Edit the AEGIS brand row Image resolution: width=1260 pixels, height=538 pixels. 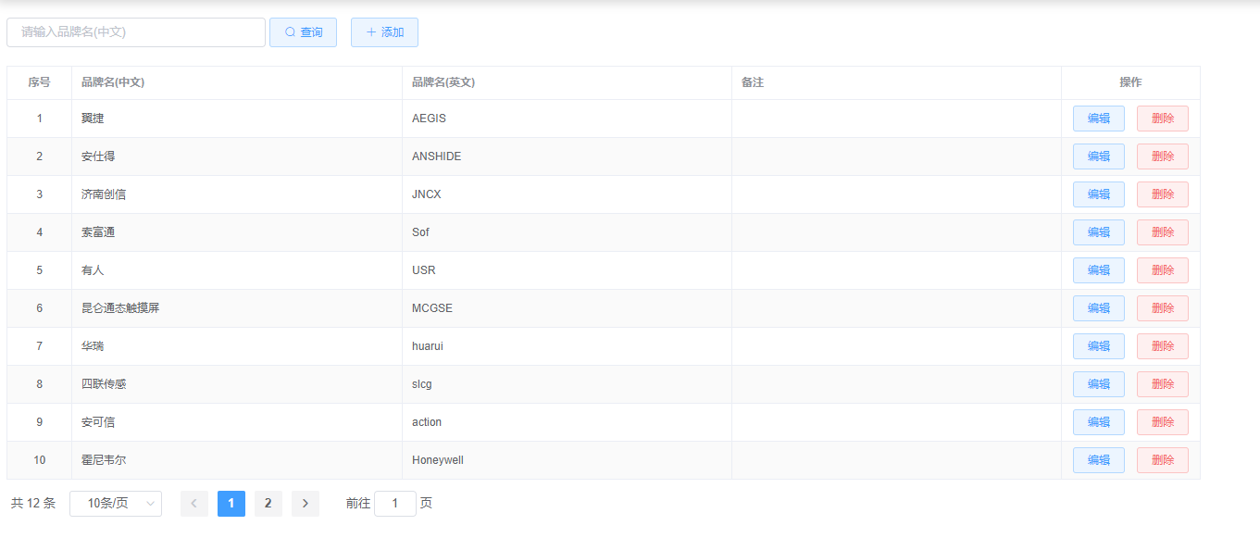coord(1098,119)
